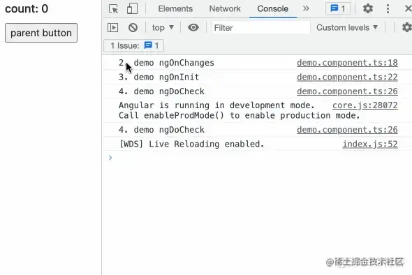Viewport: 412px width, 275px height.
Task: Open the Custom levels dropdown
Action: coord(347,28)
